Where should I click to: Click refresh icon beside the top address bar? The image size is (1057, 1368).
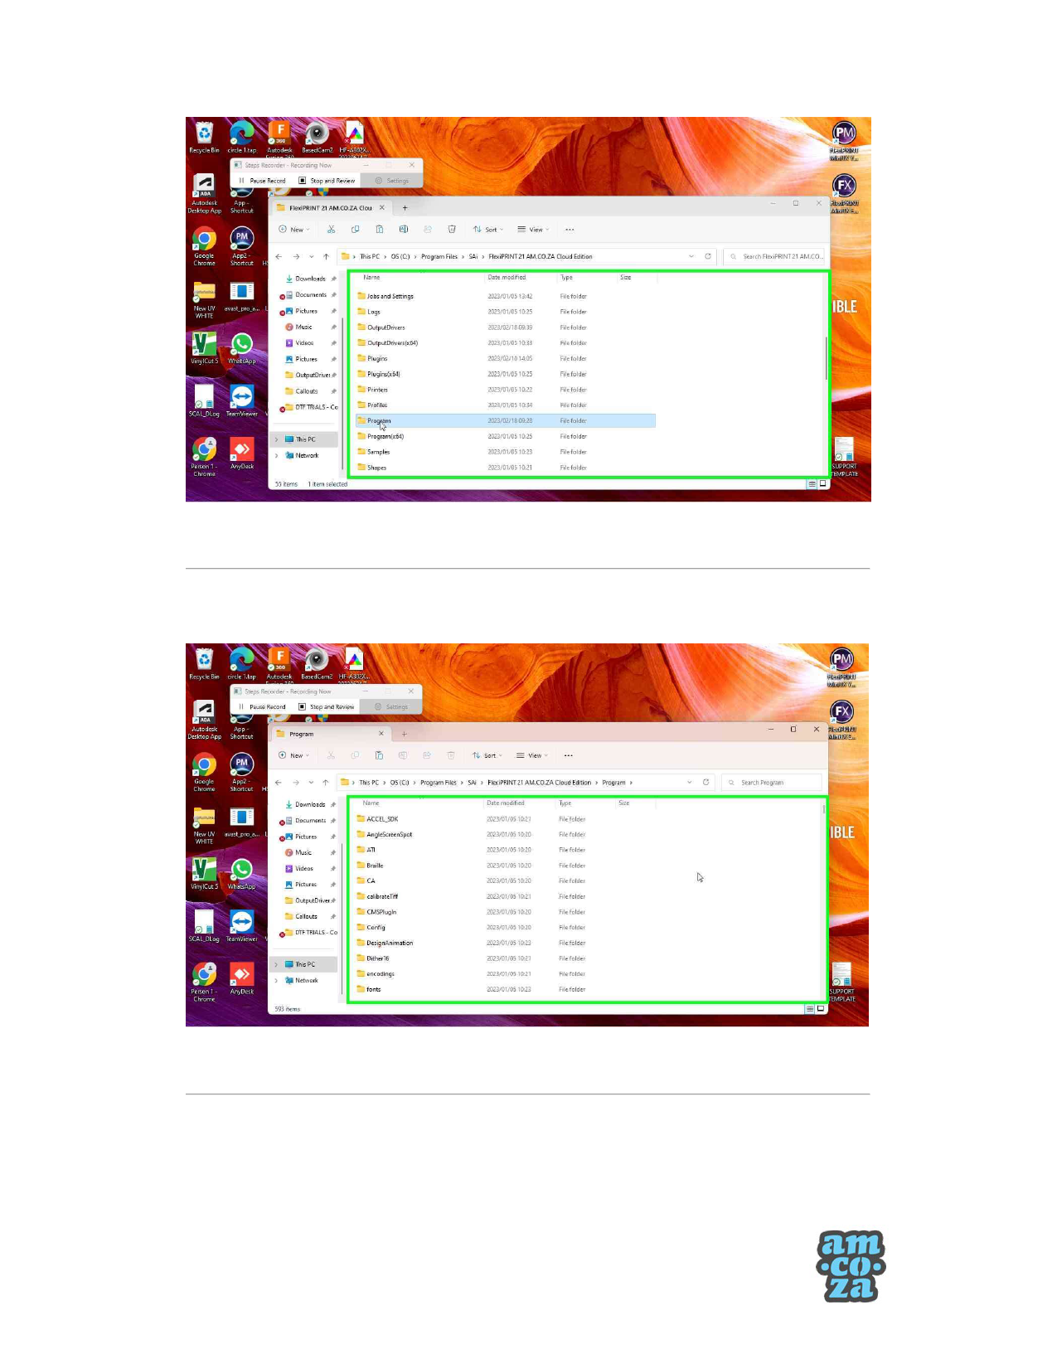(708, 256)
